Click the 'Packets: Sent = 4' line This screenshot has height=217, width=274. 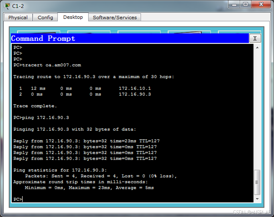click(x=101, y=176)
